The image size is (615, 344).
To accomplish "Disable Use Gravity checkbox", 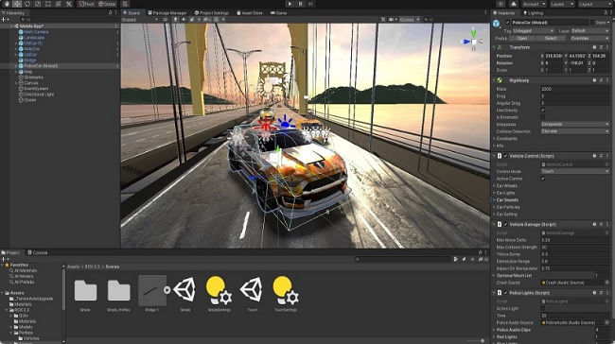I will [x=543, y=110].
